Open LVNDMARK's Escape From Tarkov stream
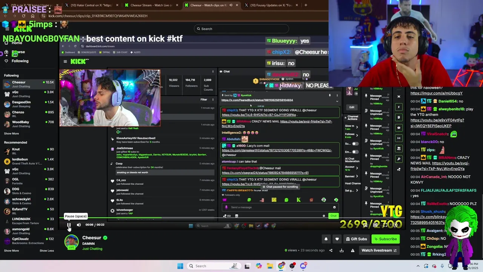The image size is (483, 272). (29, 221)
